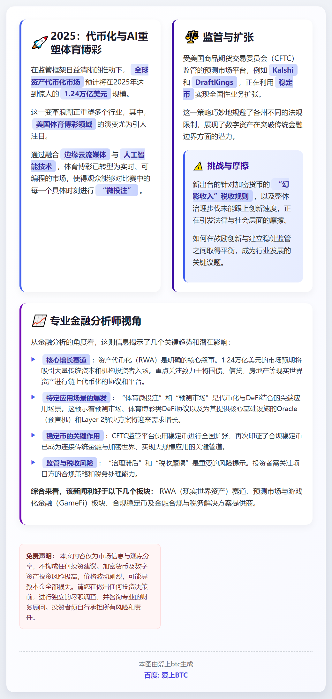The height and width of the screenshot is (699, 332).
Task: Select the highlighted 边缘云流媒体 text
Action: pos(85,155)
